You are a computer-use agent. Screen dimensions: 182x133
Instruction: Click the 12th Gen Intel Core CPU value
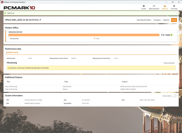[33, 100]
